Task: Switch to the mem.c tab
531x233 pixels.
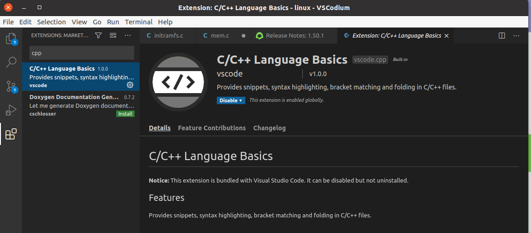Action: click(224, 35)
